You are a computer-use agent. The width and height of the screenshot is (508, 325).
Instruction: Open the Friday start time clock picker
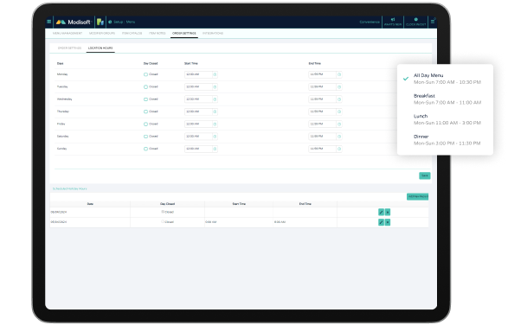(x=215, y=124)
